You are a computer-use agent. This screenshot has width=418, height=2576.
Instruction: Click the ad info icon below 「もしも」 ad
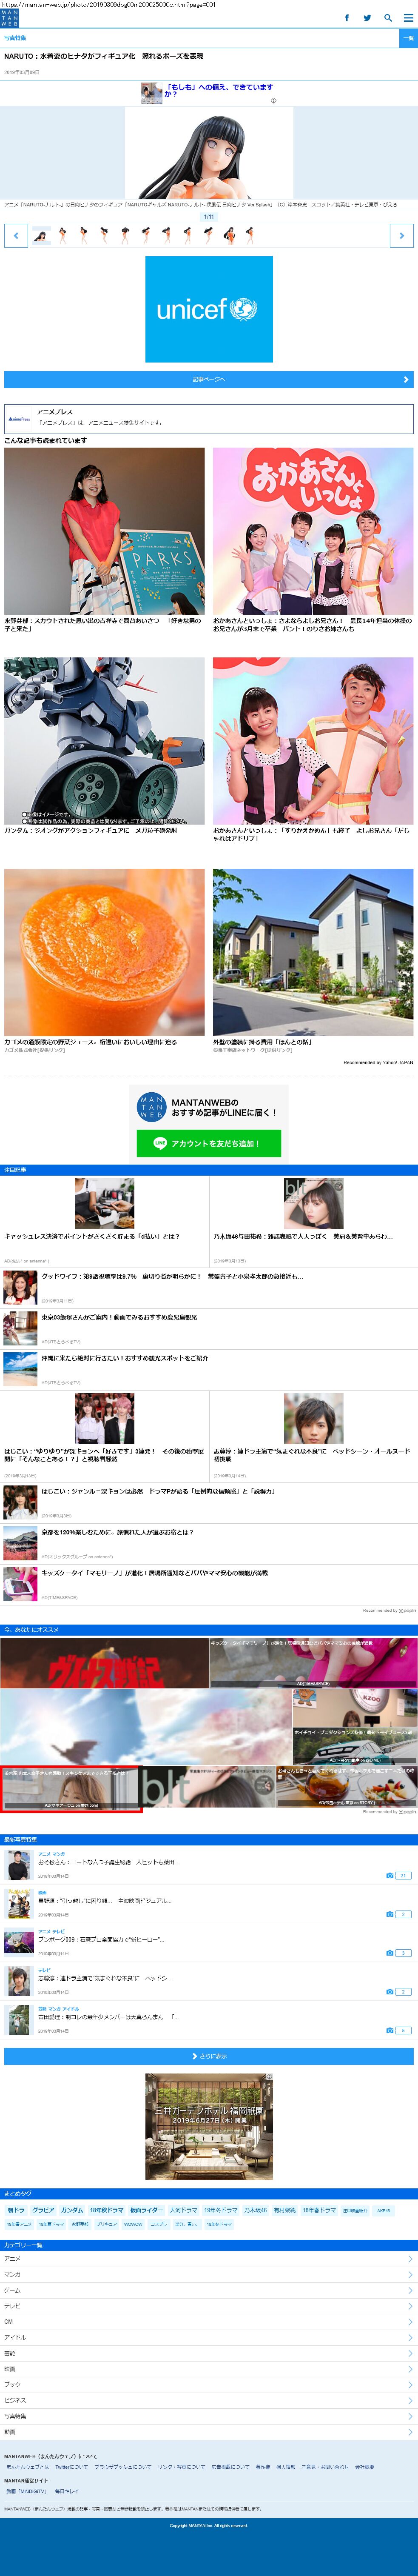point(273,100)
